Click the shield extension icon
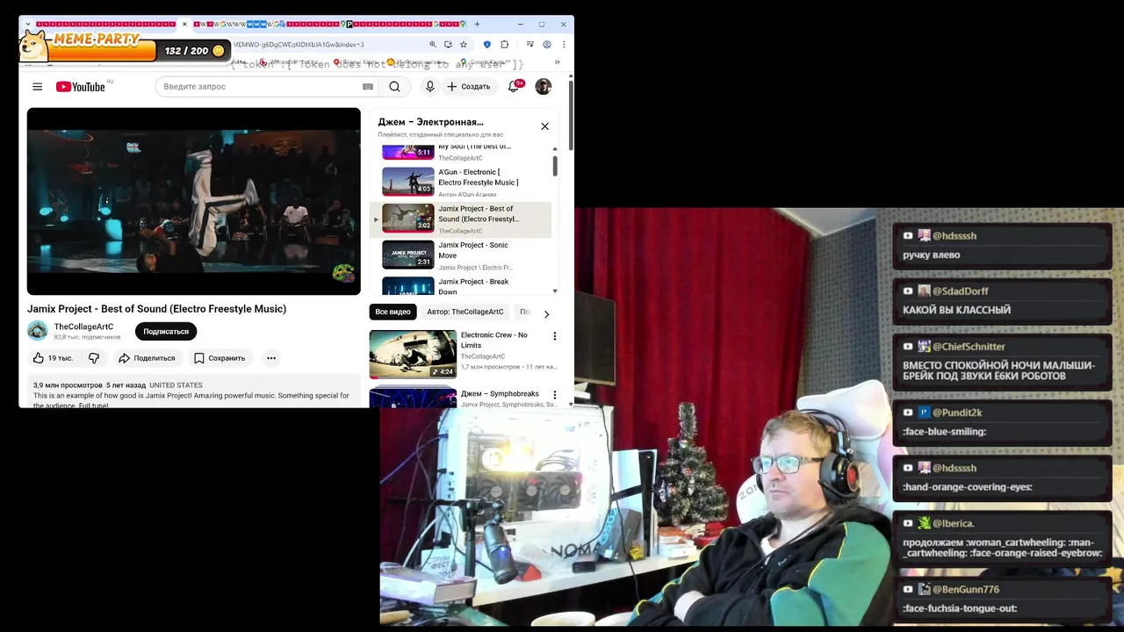The width and height of the screenshot is (1124, 632). click(x=487, y=44)
